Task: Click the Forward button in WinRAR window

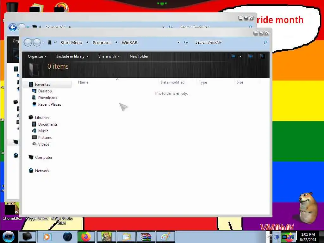Action: [37, 43]
